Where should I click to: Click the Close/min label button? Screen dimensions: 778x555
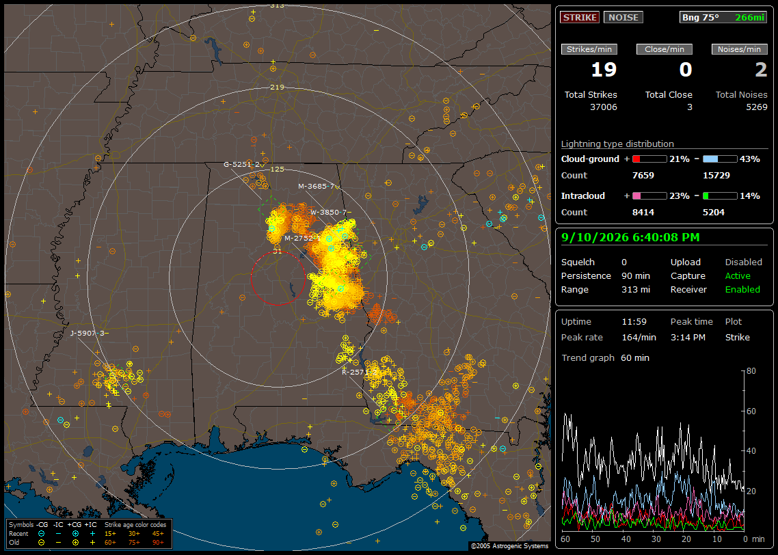point(665,49)
